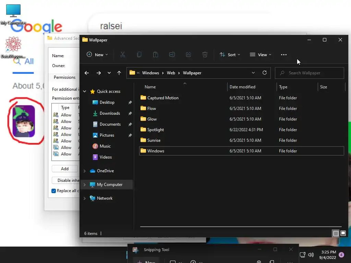This screenshot has height=263, width=351.
Task: Unpin Documents from Quick access
Action: (x=130, y=124)
